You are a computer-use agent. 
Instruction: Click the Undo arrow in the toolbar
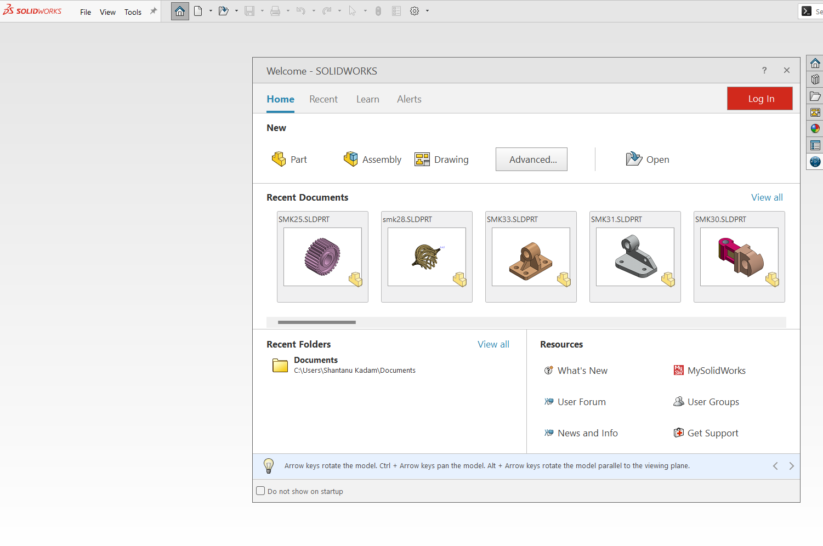click(x=300, y=11)
